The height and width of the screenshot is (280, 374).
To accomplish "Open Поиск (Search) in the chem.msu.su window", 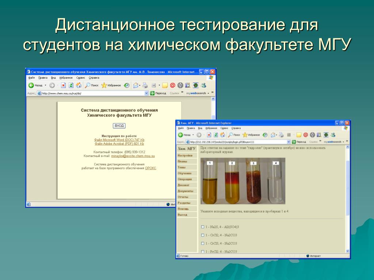I will [x=92, y=85].
